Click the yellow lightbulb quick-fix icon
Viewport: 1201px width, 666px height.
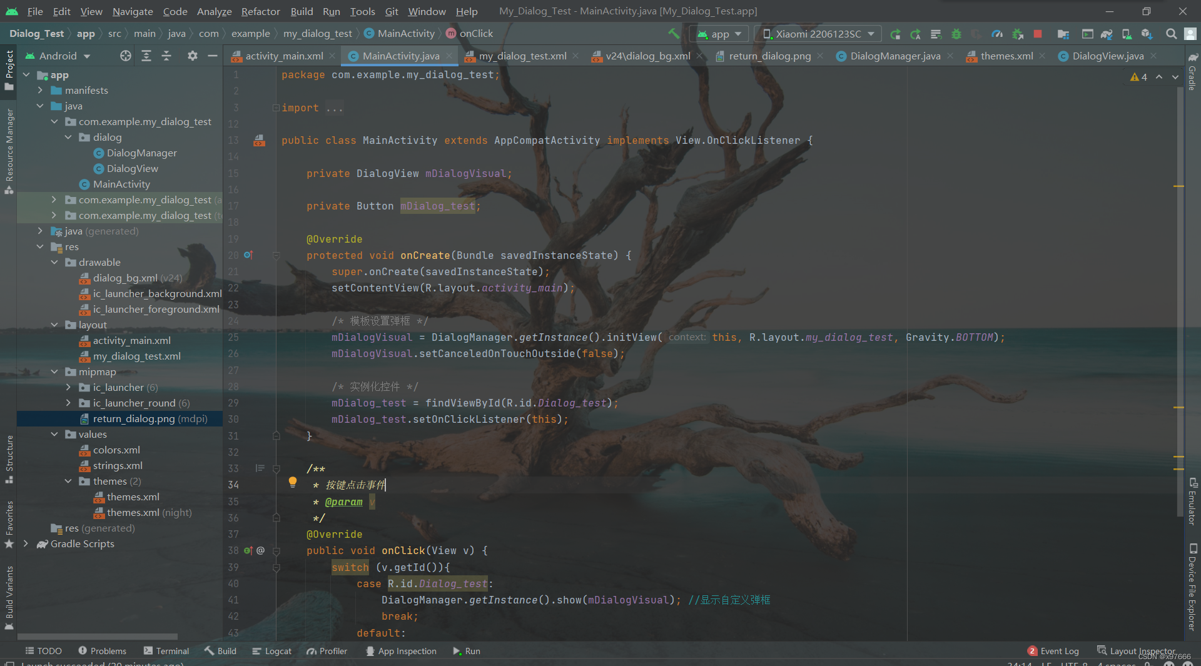click(x=292, y=482)
